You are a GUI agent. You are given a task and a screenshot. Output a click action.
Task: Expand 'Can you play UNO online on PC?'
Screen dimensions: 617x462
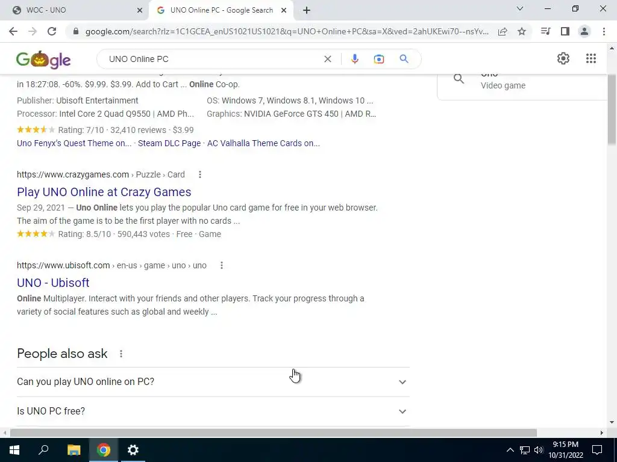pyautogui.click(x=213, y=382)
